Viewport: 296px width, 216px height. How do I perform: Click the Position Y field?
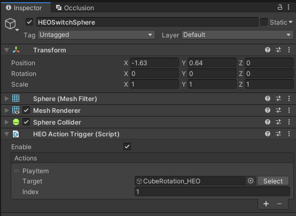coord(212,63)
